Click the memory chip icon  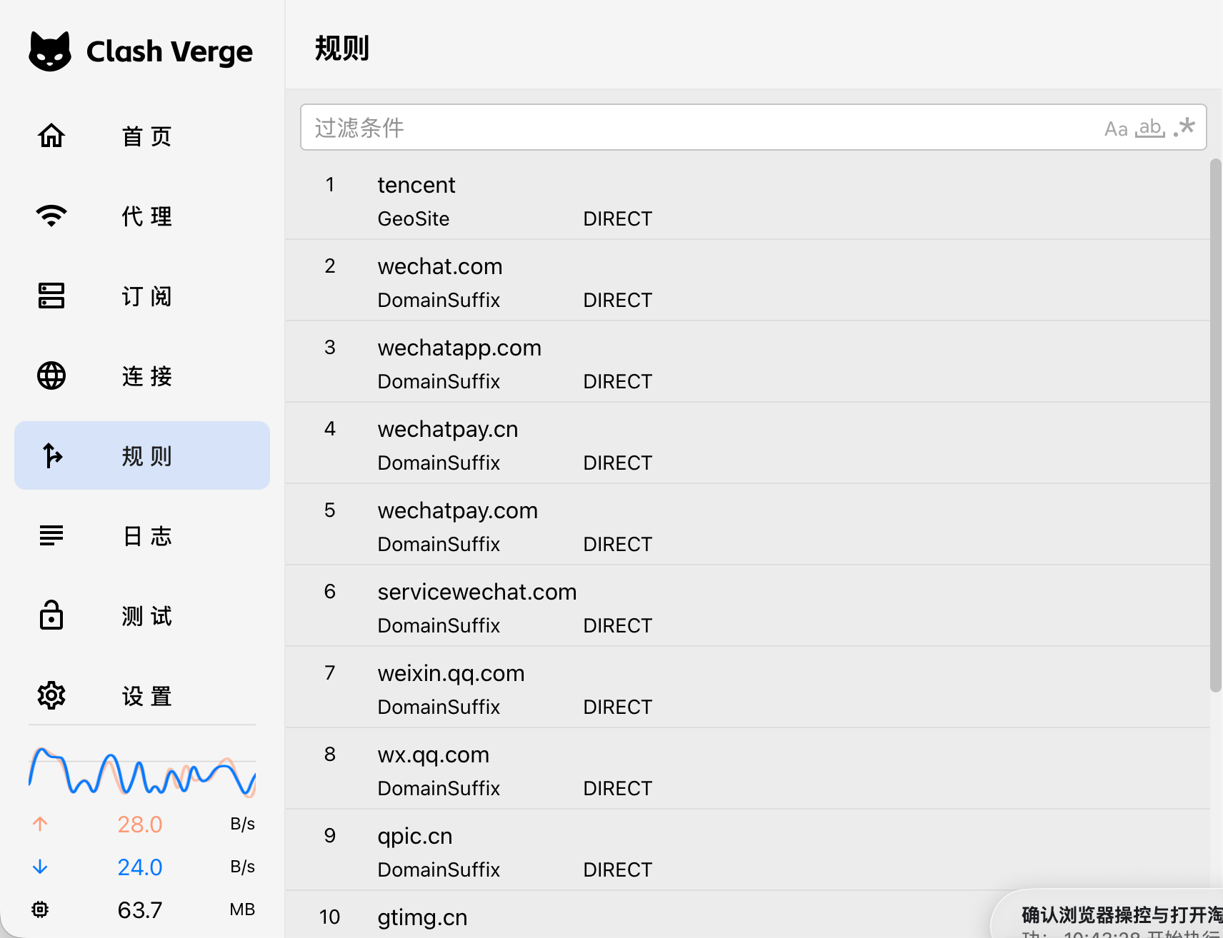[40, 909]
